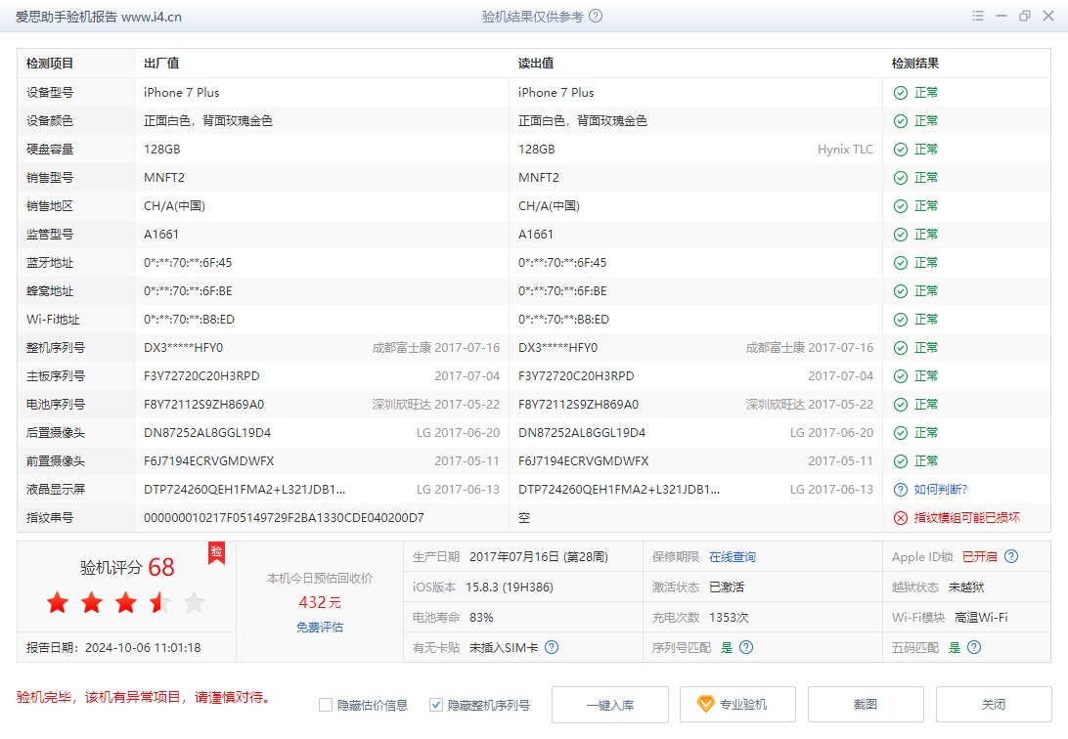
Task: Open the list menu icon in title bar
Action: tap(978, 17)
